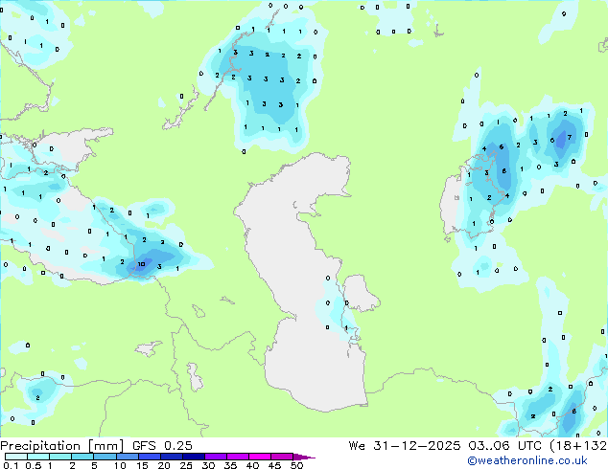Screen dimensions: 608x469
Task: Select the dark navy 25 to 30 mm swatch
Action: click(193, 457)
